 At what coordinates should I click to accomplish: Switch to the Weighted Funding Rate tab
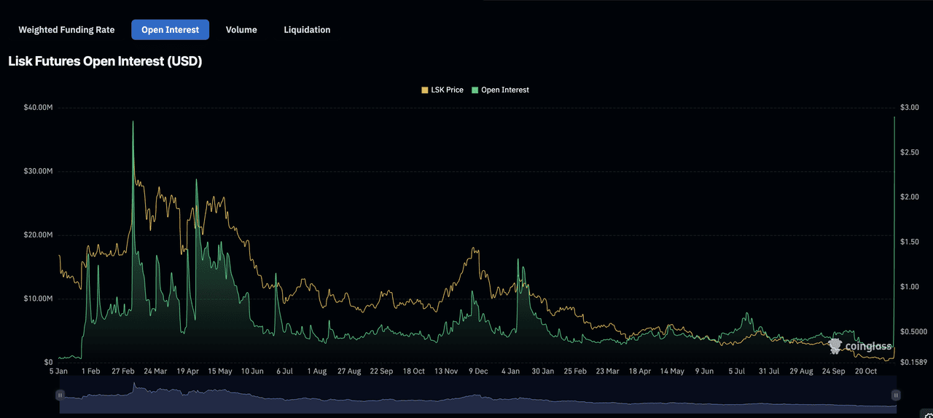point(66,30)
